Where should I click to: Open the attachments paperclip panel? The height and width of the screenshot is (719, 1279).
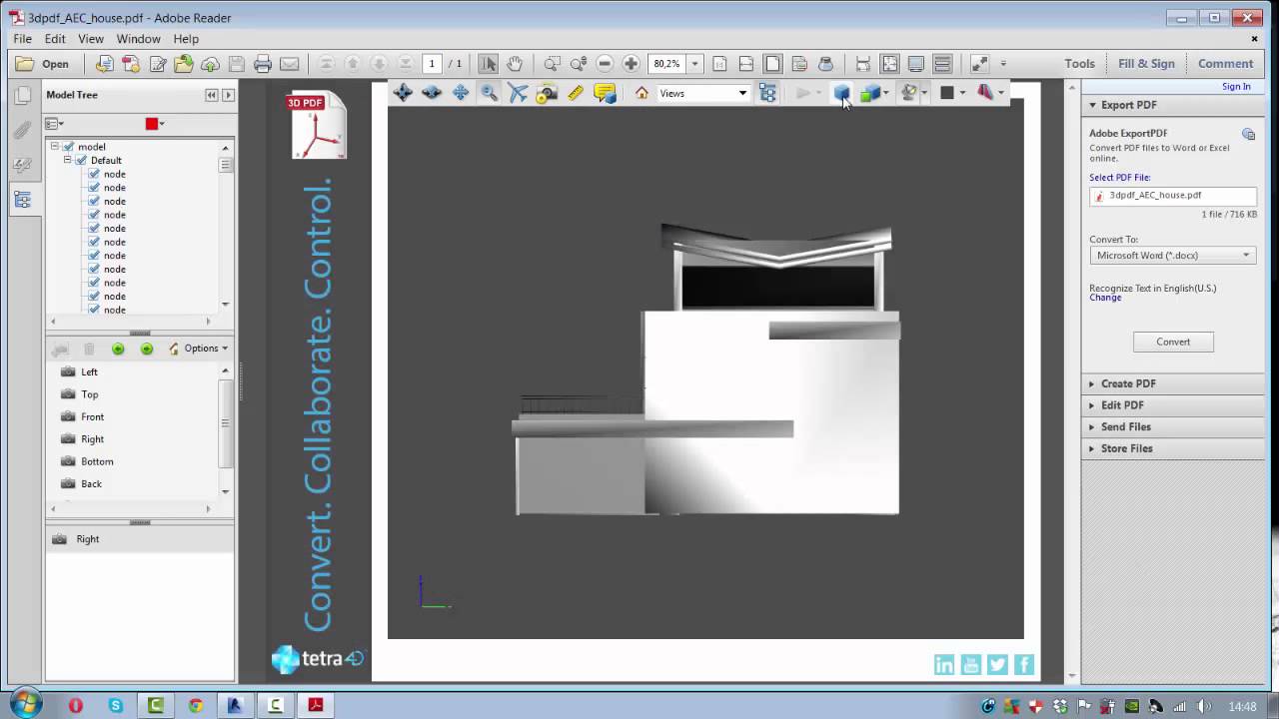point(22,131)
